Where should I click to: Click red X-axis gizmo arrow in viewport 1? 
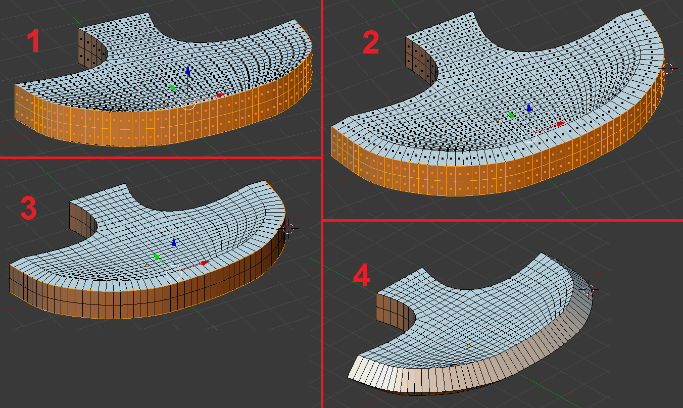coord(220,95)
